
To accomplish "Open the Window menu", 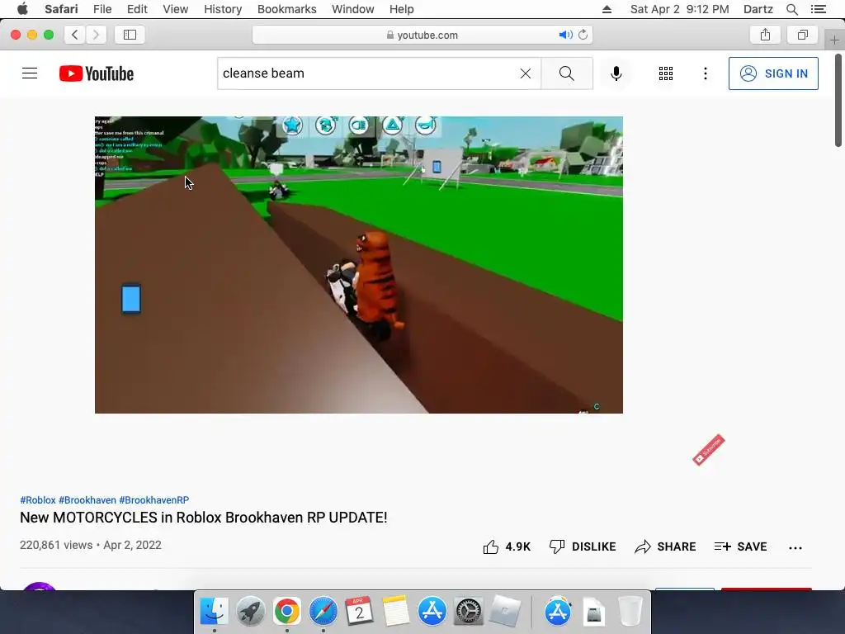I will coord(353,9).
